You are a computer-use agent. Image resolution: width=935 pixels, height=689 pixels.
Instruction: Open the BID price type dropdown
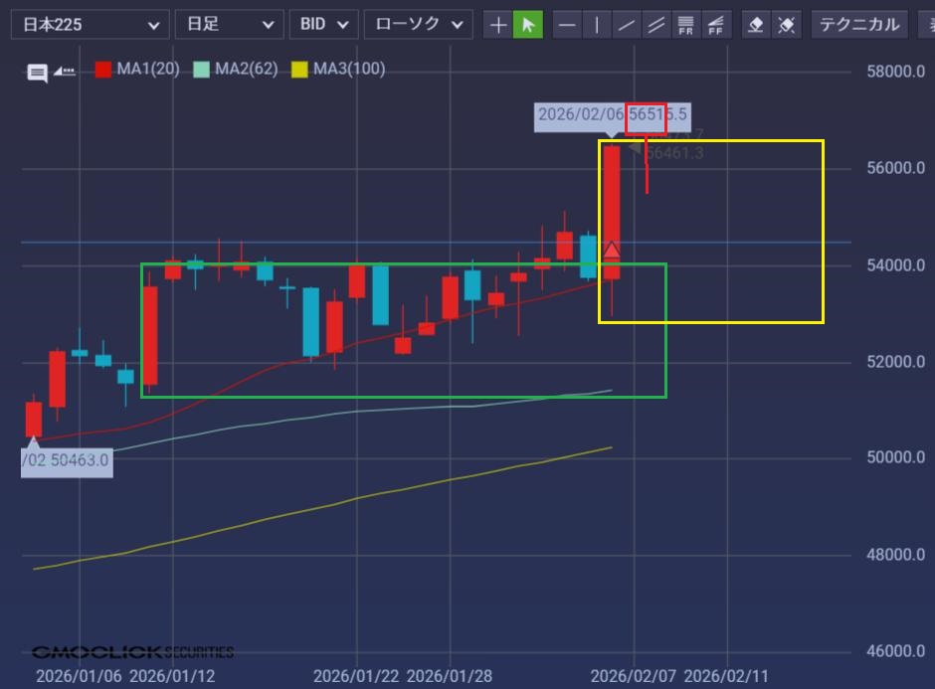pyautogui.click(x=323, y=24)
